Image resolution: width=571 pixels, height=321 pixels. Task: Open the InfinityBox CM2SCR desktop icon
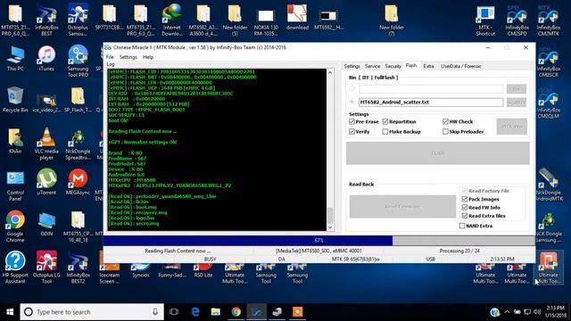(x=549, y=62)
